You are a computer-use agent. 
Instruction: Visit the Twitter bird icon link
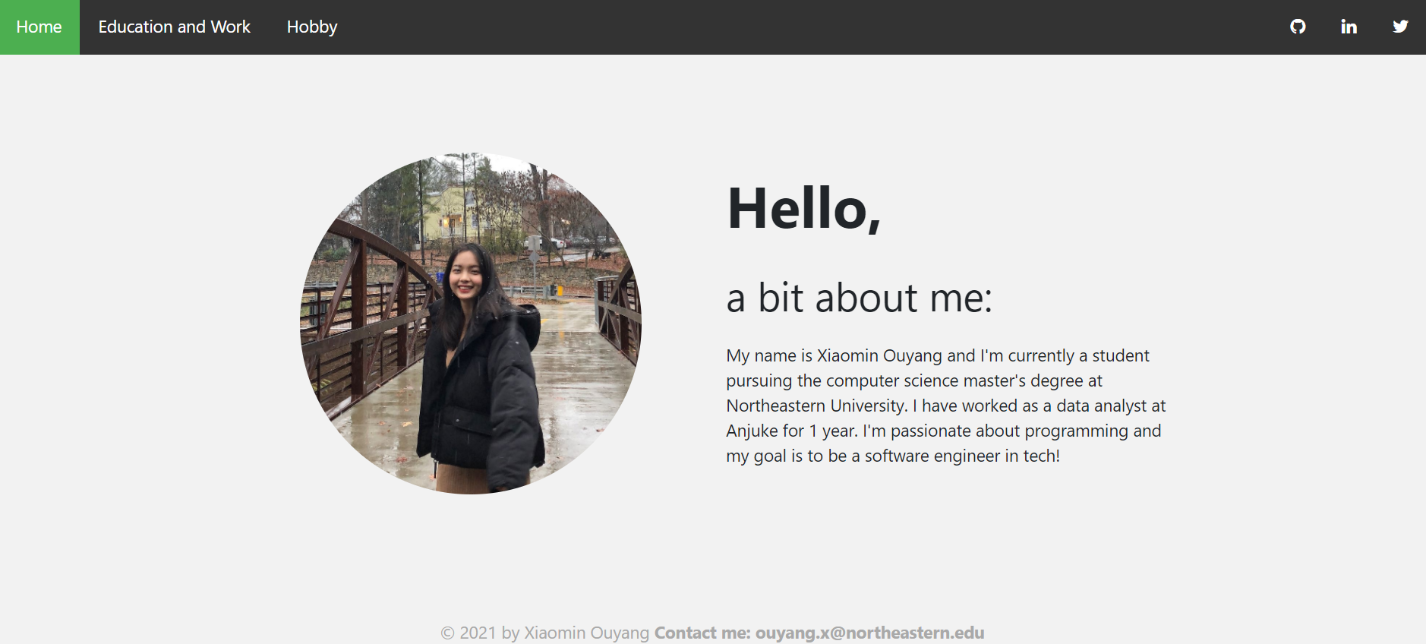point(1400,27)
